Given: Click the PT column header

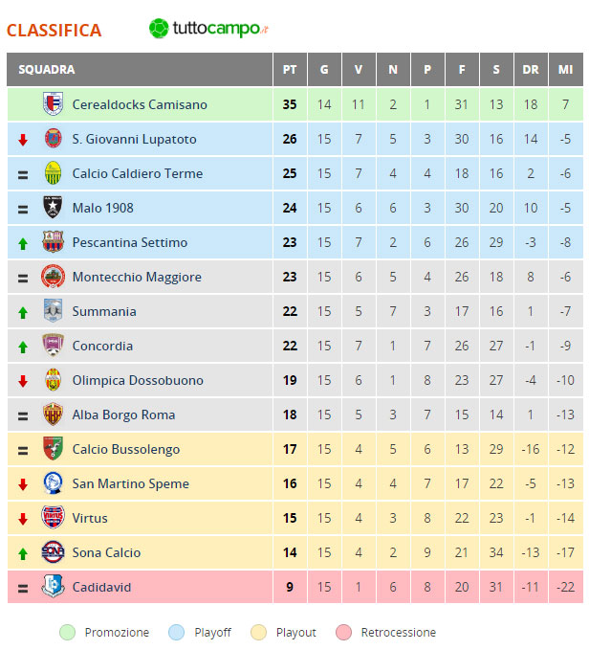Looking at the screenshot, I should [290, 69].
